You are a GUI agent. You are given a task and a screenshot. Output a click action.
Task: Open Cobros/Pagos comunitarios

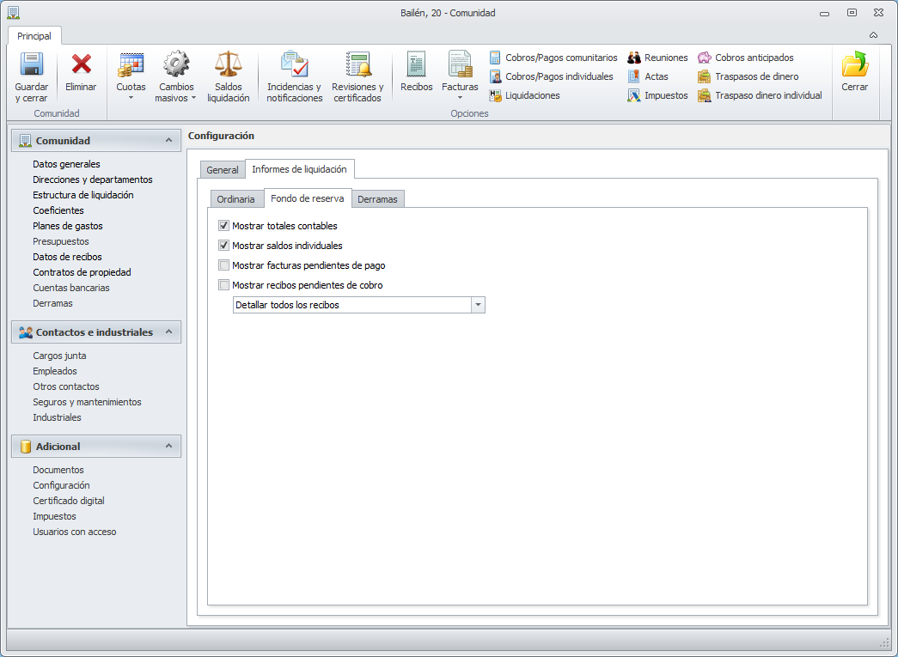coord(553,58)
